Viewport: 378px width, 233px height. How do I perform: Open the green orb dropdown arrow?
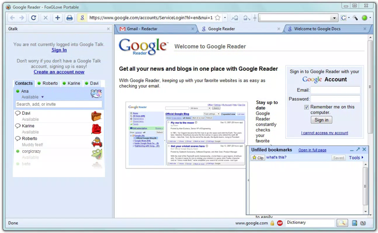[370, 18]
